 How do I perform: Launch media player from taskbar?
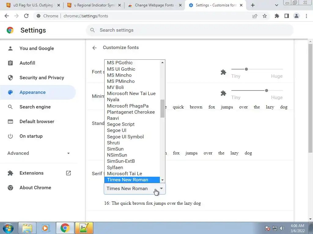click(x=46, y=228)
